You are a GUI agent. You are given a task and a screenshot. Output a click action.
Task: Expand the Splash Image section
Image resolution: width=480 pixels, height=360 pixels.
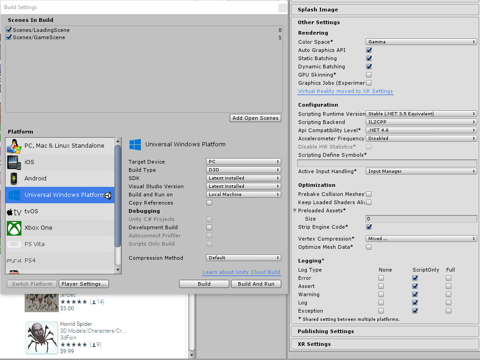pyautogui.click(x=384, y=10)
